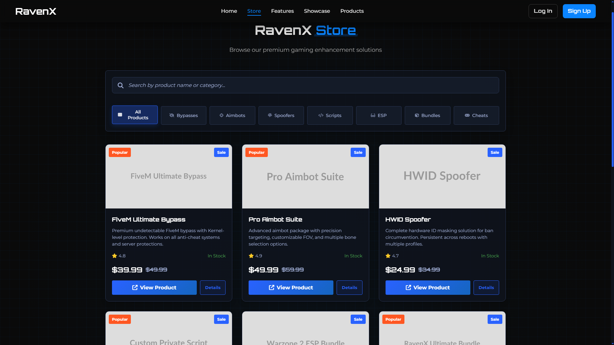Click the struck-through $34.99 original price
Screen dimensions: 614x345
(429, 270)
